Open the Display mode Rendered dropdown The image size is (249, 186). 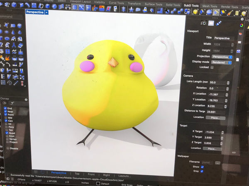point(221,62)
